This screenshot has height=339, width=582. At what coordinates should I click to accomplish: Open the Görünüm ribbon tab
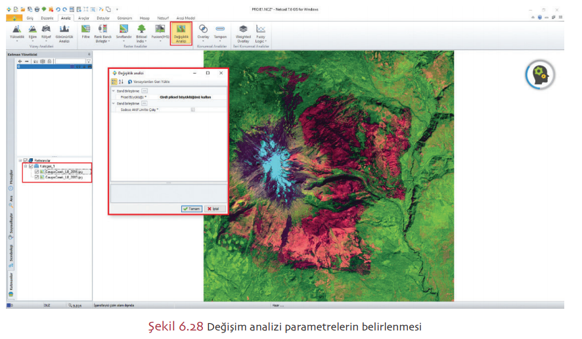124,18
